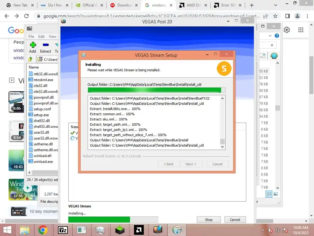Open Chrome profile avatar icon
This screenshot has width=314, height=236.
pyautogui.click(x=297, y=16)
